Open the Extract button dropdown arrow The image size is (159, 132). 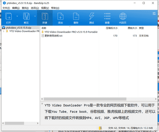click(35, 16)
